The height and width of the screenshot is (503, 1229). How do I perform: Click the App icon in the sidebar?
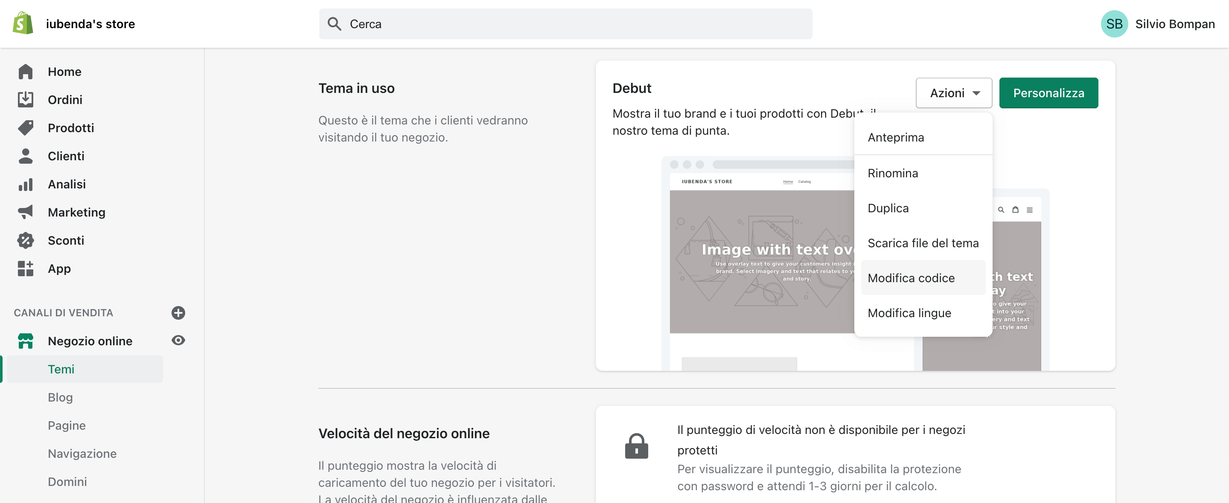pos(25,269)
